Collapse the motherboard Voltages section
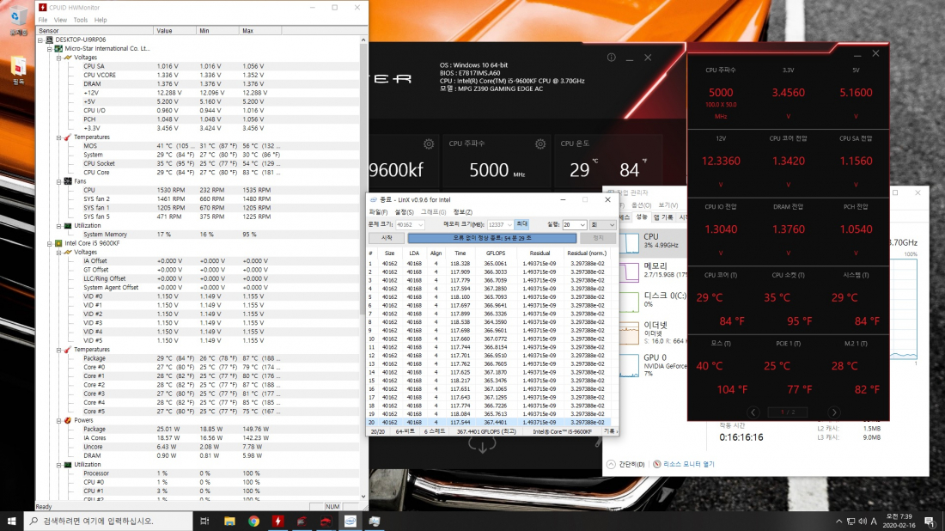The image size is (945, 531). click(58, 58)
